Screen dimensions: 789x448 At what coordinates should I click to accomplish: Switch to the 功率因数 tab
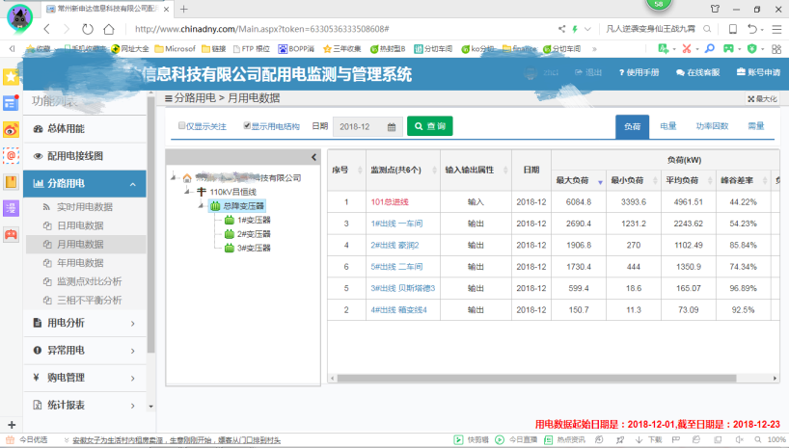(711, 126)
